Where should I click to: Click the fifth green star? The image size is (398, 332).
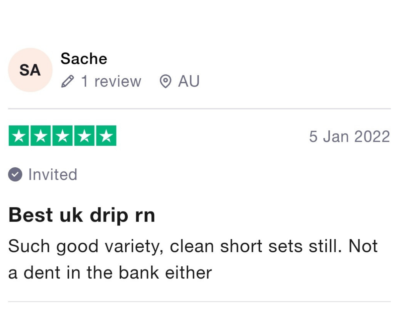106,136
